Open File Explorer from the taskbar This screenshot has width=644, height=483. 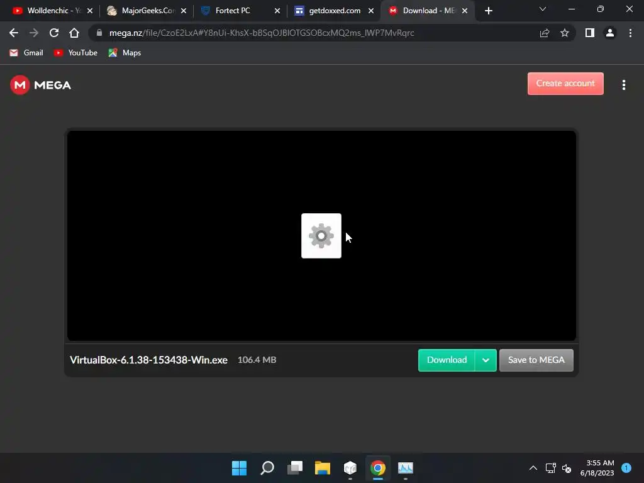[323, 467]
